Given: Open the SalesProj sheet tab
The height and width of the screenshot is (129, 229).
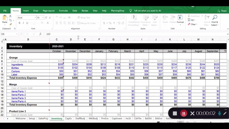Looking at the screenshot, I should 43,119.
